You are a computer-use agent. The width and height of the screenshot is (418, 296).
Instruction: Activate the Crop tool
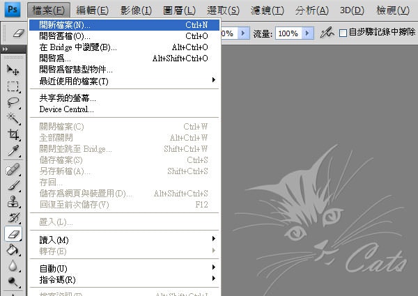tap(13, 134)
